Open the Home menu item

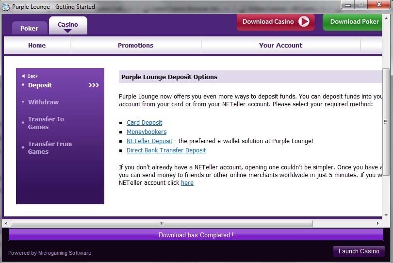point(37,45)
